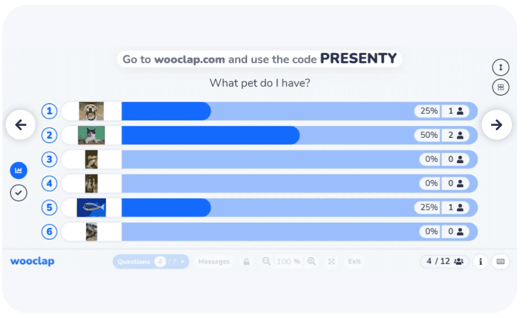Open the Questions 4/7 dropdown
Image resolution: width=532 pixels, height=318 pixels.
pos(150,261)
